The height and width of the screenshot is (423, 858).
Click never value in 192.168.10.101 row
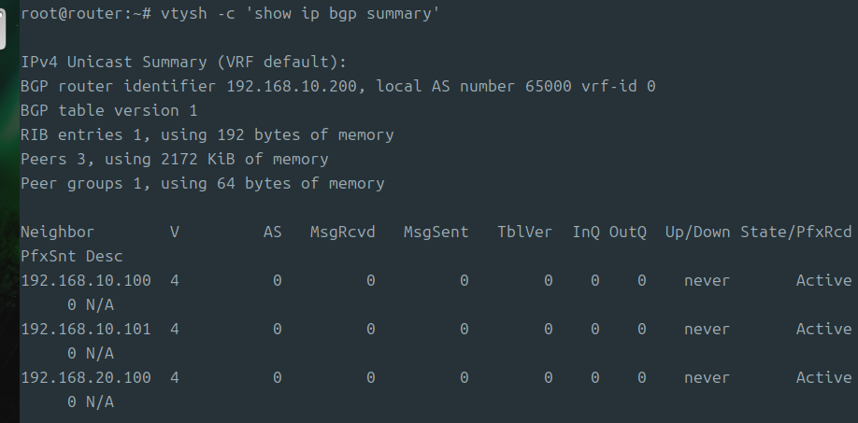click(x=707, y=330)
